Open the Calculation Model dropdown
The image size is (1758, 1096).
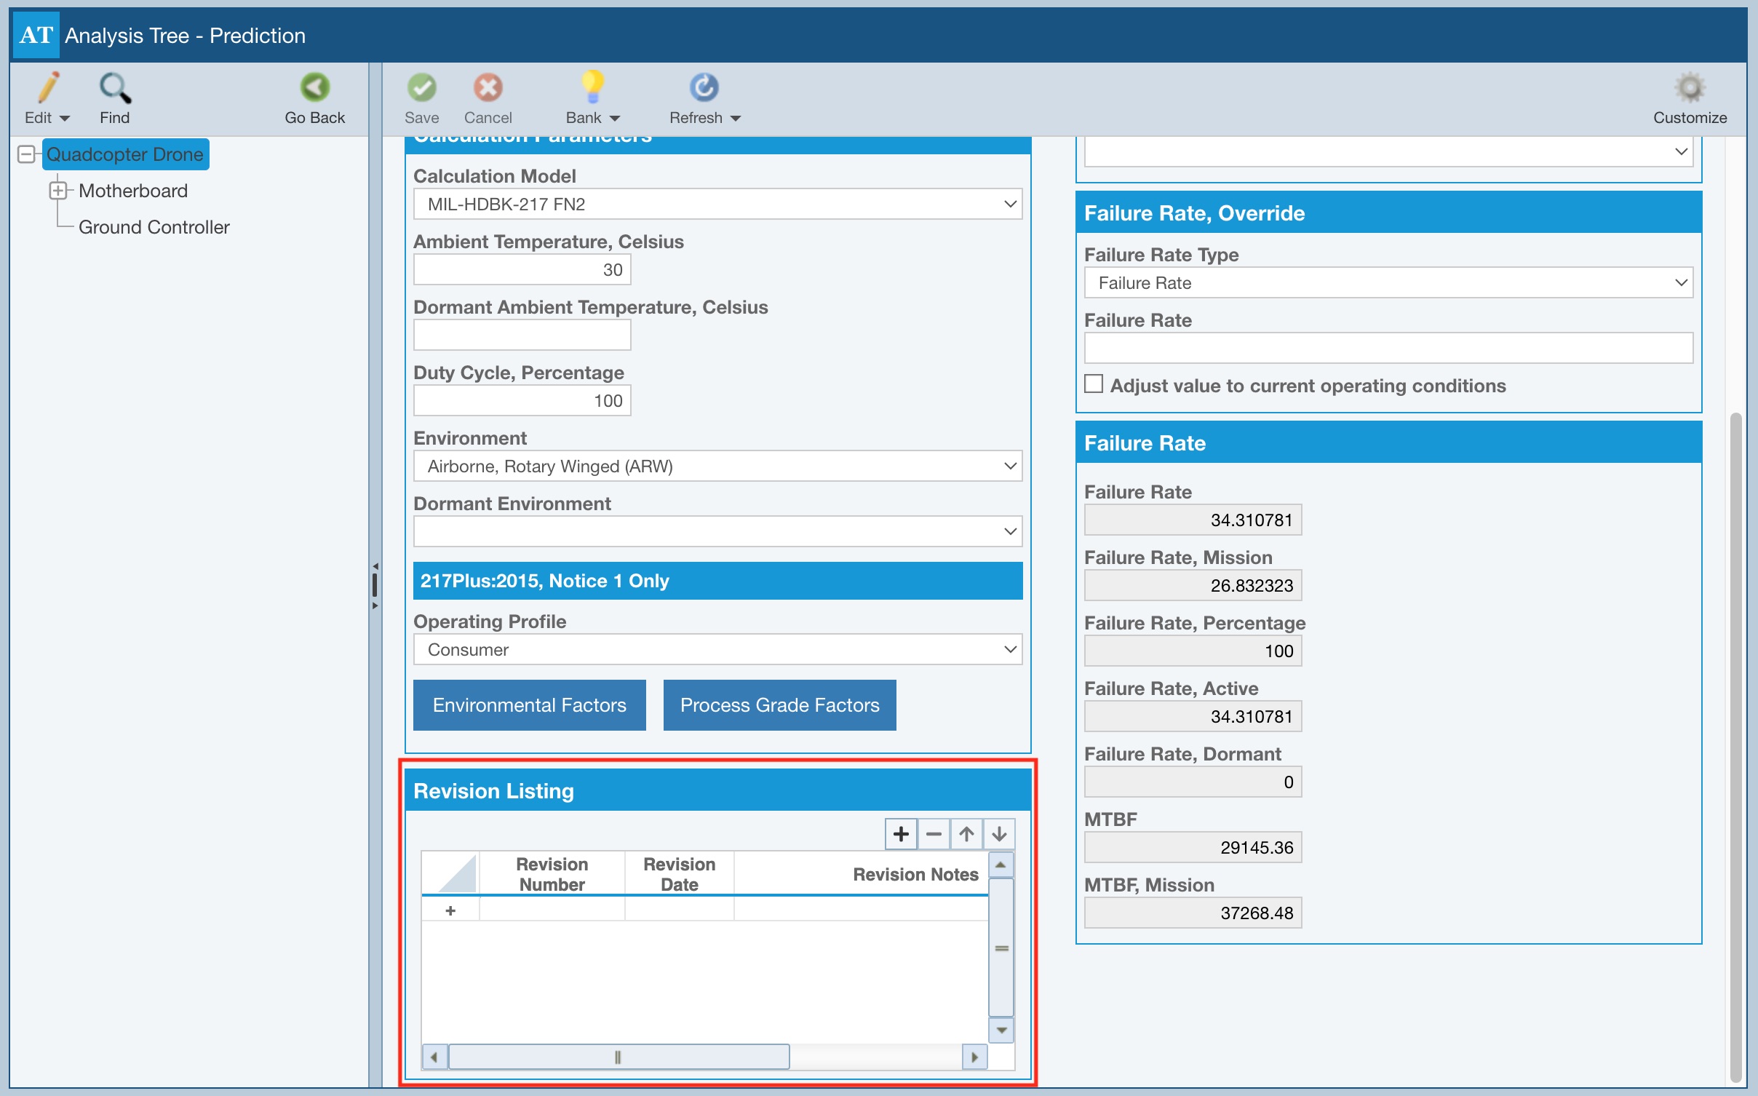(717, 204)
